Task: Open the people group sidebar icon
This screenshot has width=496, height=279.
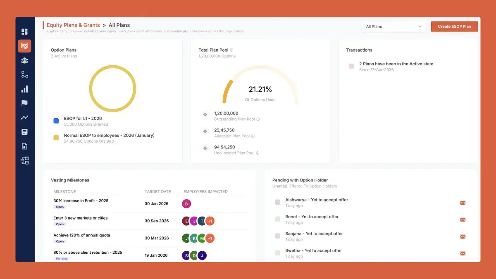Action: click(x=24, y=60)
